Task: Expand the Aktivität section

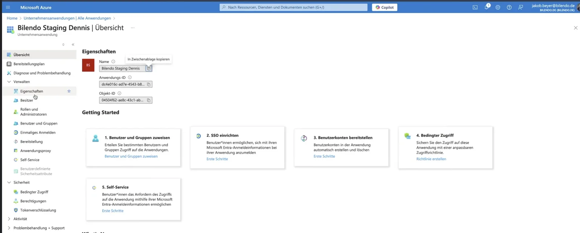Action: click(x=9, y=219)
